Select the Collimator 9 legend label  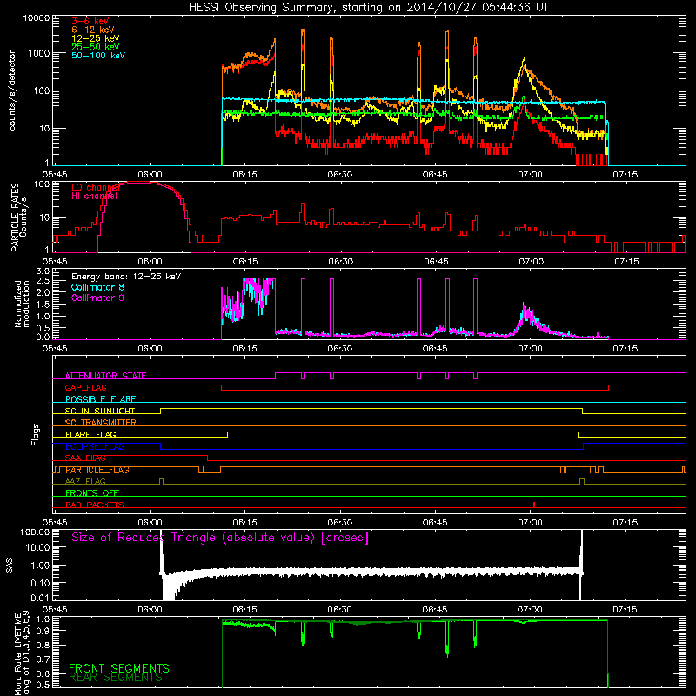tap(97, 298)
